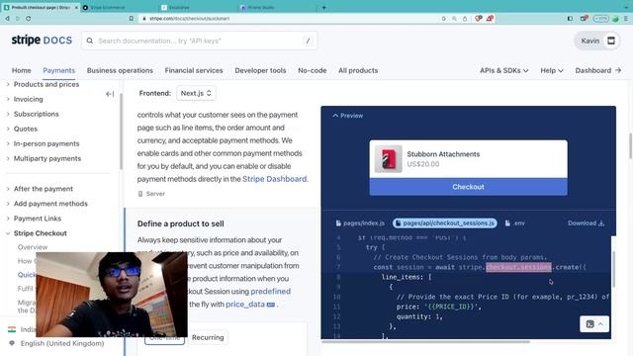Open the Help dropdown menu

click(x=552, y=70)
